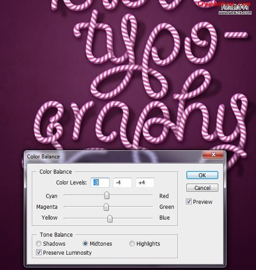Click the OK button
Viewport: 256px width, 270px height.
click(202, 175)
